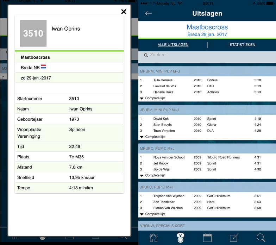Screen dimensions: 276x245
Task: Tap the search icon in bottom bar
Action: pyautogui.click(x=261, y=237)
